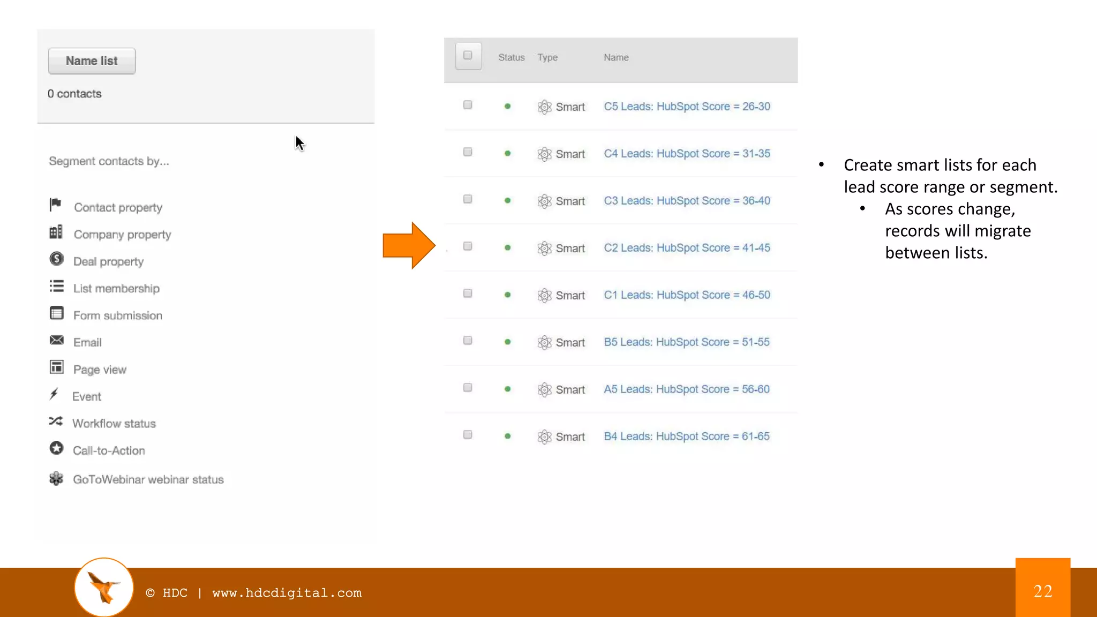The image size is (1097, 617).
Task: Click the green status dot for C1 Leads
Action: pos(507,295)
